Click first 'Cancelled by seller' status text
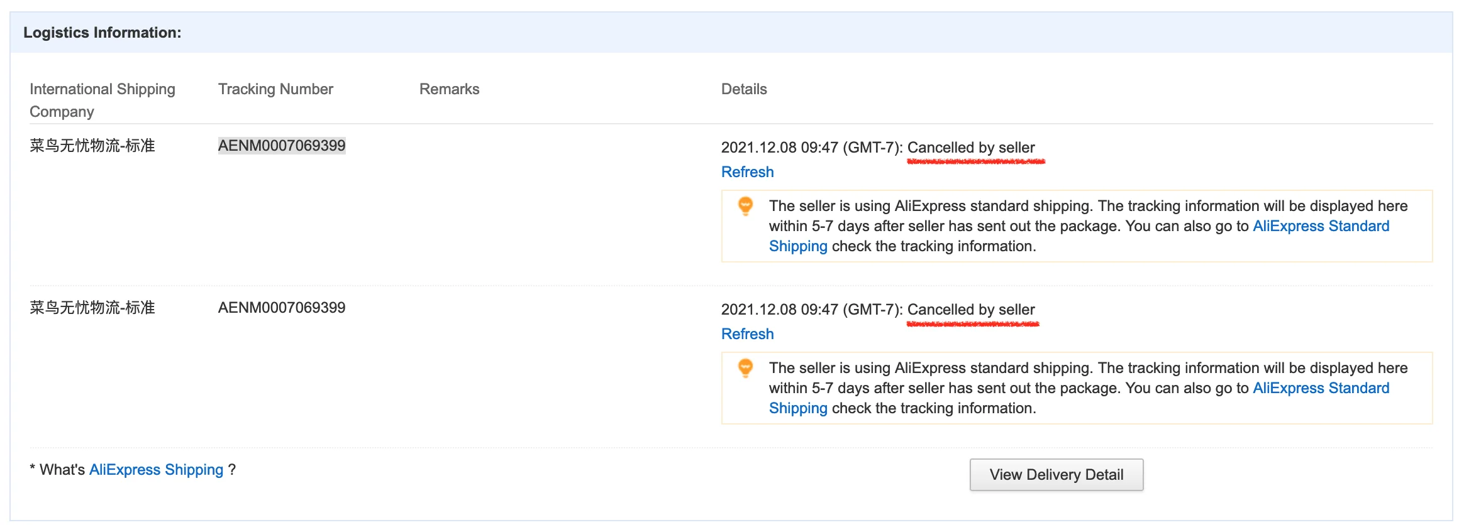 [x=970, y=148]
